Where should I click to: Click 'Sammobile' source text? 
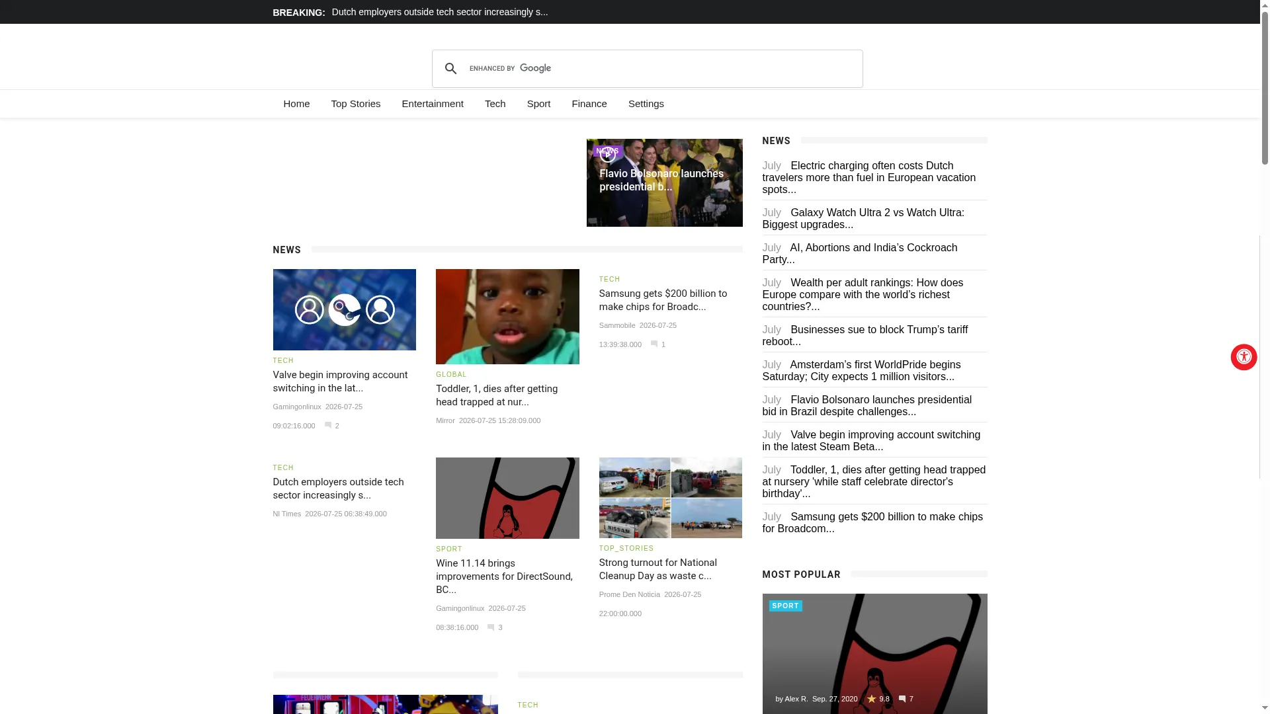tap(617, 325)
